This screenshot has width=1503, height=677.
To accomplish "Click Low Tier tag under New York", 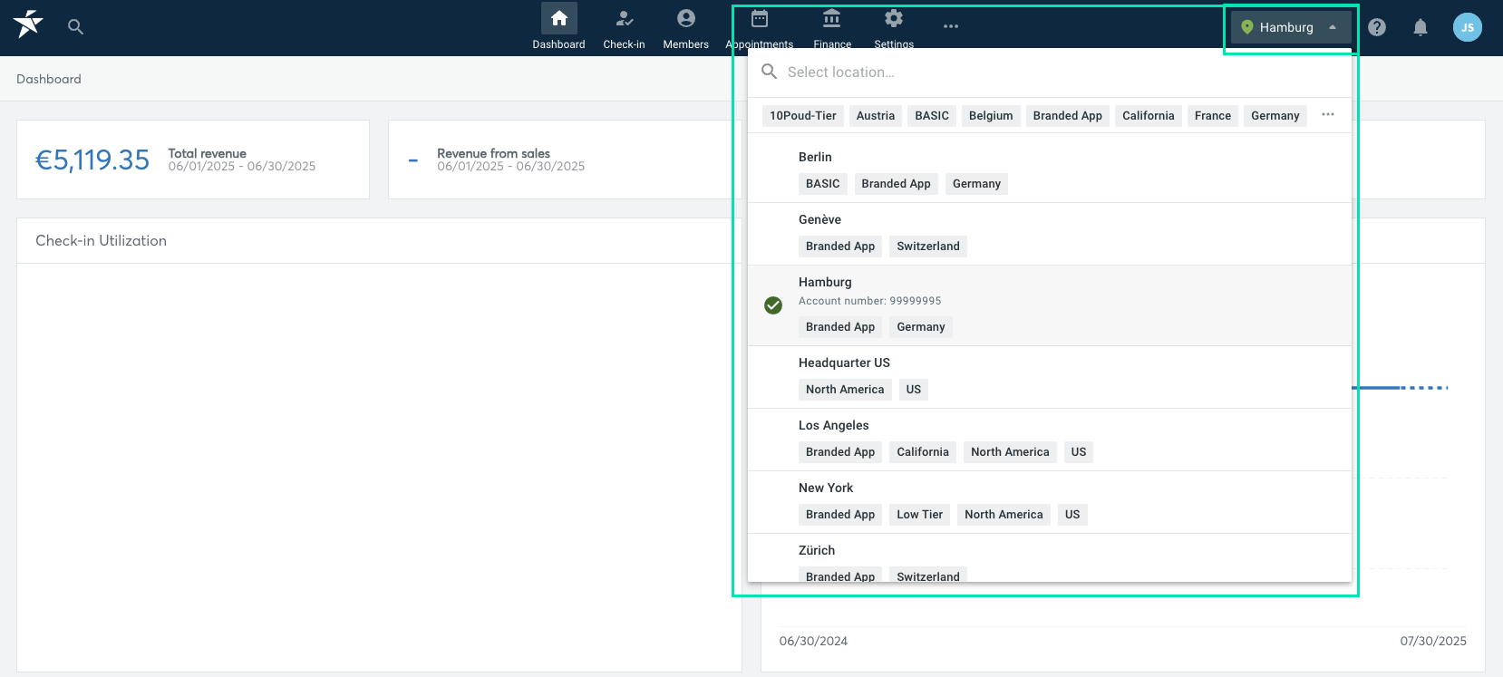I will [920, 515].
